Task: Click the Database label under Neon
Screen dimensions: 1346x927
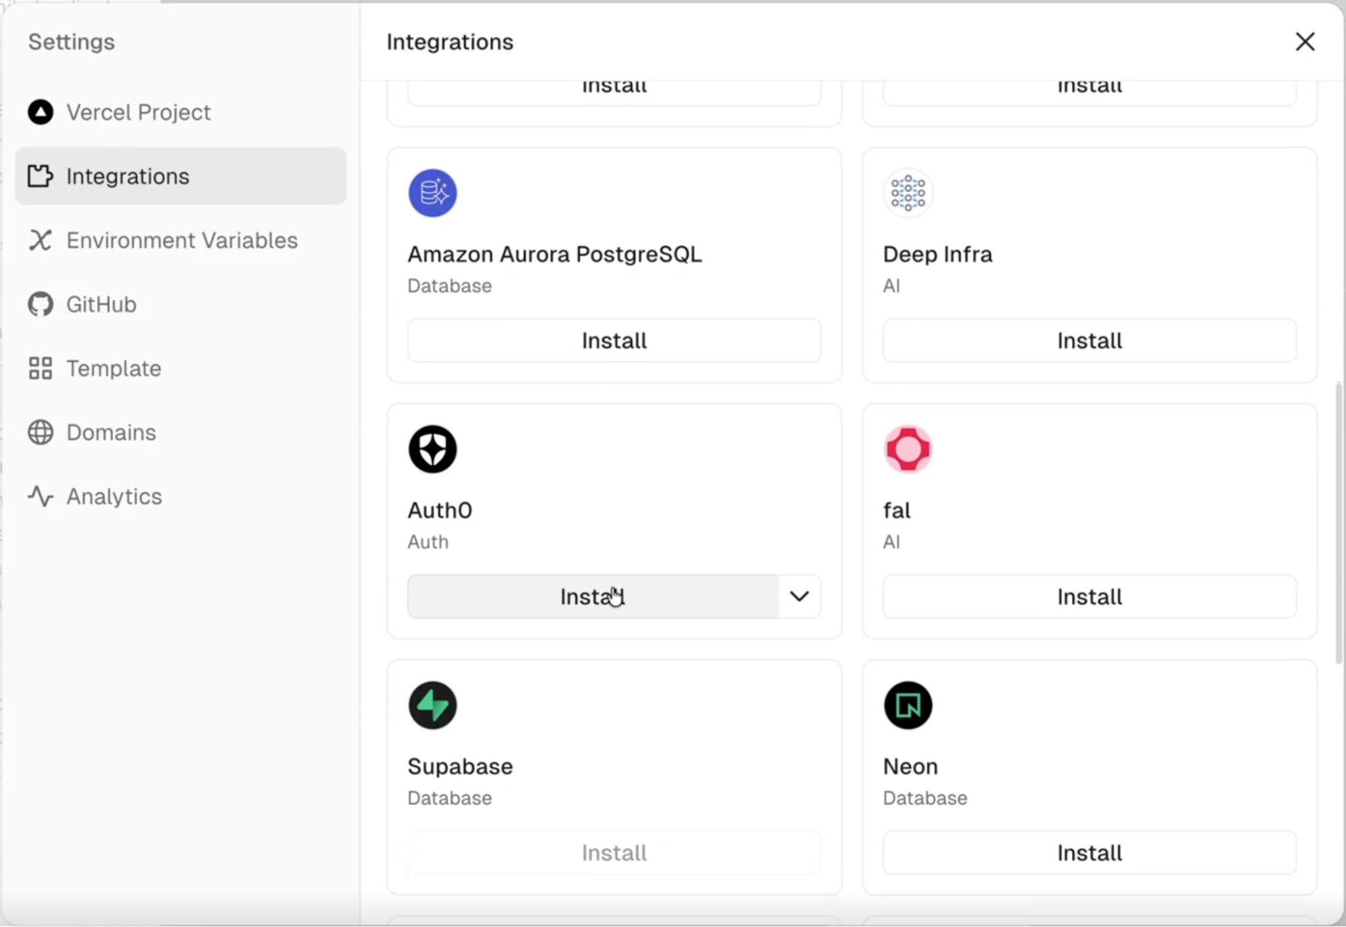Action: (x=924, y=798)
